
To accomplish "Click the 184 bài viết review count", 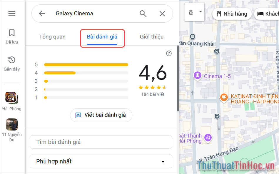I will pos(153,94).
